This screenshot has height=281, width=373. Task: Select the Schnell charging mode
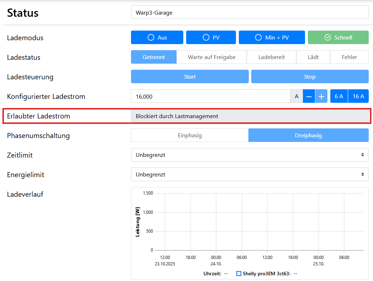(x=338, y=37)
